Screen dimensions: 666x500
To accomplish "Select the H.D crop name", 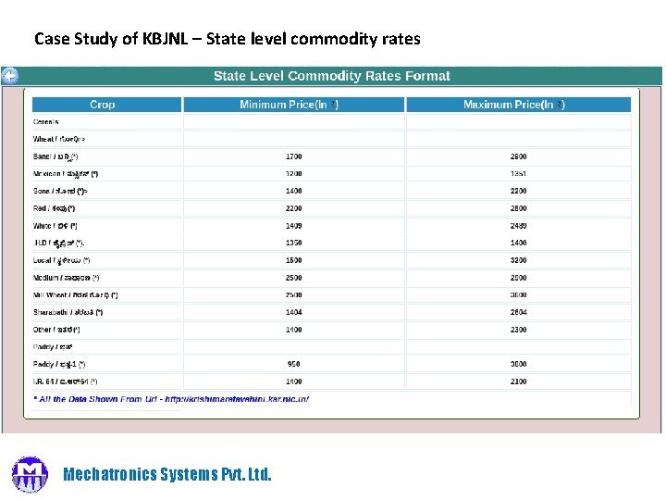I will (58, 244).
